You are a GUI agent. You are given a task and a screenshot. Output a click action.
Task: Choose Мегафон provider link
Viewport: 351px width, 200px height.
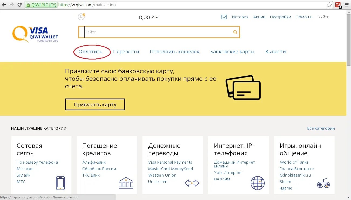[x=26, y=169]
